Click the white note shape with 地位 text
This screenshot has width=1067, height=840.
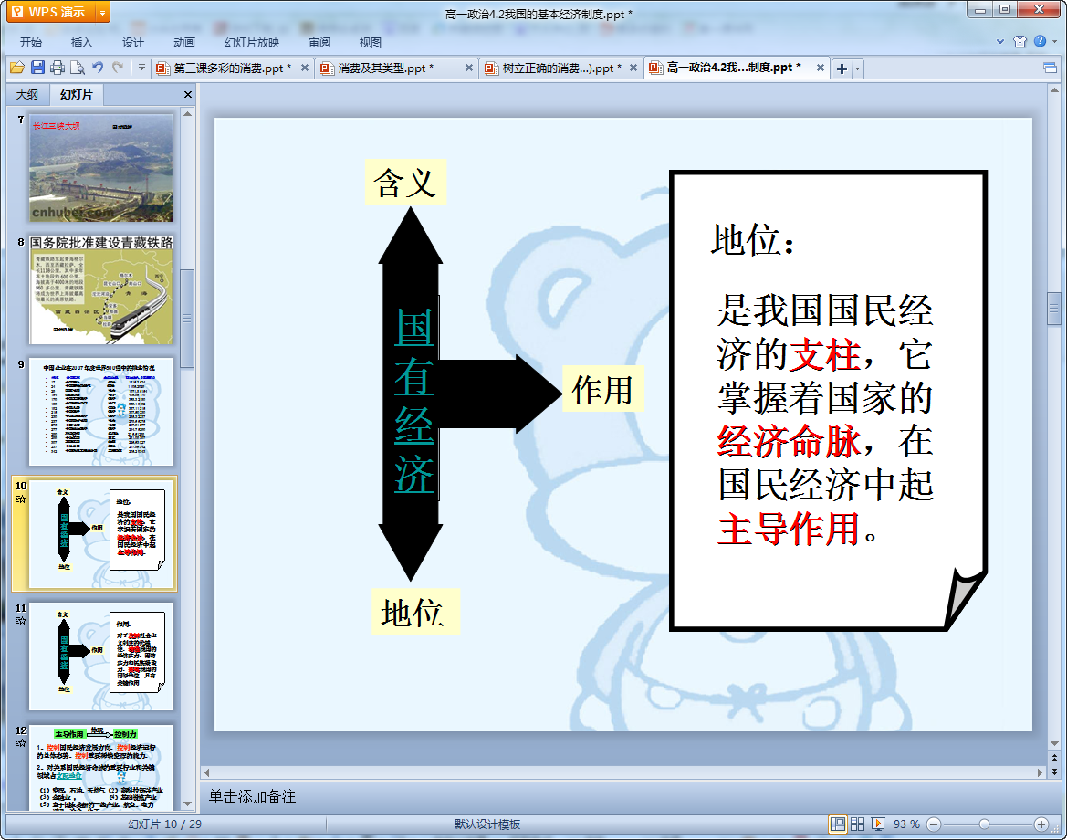(x=828, y=400)
